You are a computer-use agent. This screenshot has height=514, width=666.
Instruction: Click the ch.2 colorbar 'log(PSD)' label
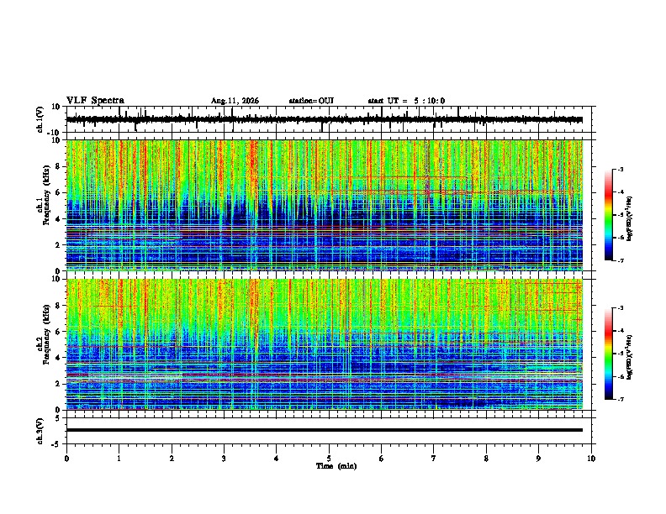pyautogui.click(x=630, y=357)
